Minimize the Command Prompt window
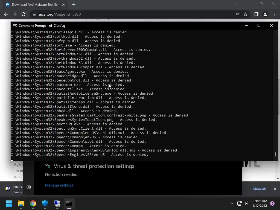280x210 pixels. (x=247, y=25)
